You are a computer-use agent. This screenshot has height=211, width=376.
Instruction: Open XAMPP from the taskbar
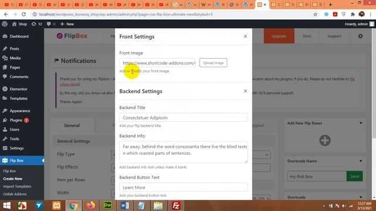[x=56, y=206]
